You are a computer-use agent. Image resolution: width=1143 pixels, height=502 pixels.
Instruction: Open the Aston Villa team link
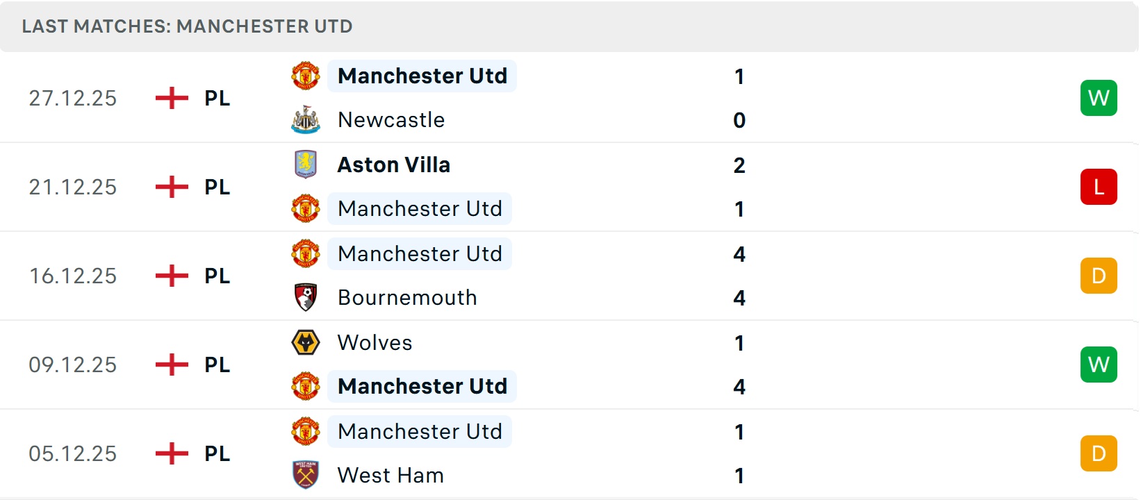(394, 165)
